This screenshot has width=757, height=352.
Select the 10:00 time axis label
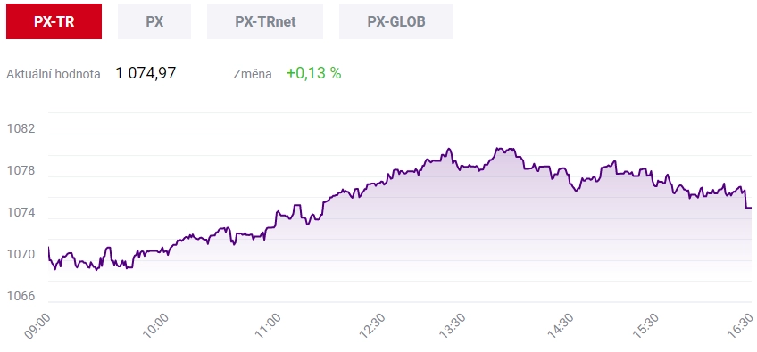[x=156, y=326]
